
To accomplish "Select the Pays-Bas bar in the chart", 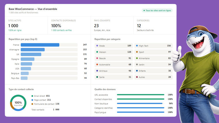I will click(24, 78).
